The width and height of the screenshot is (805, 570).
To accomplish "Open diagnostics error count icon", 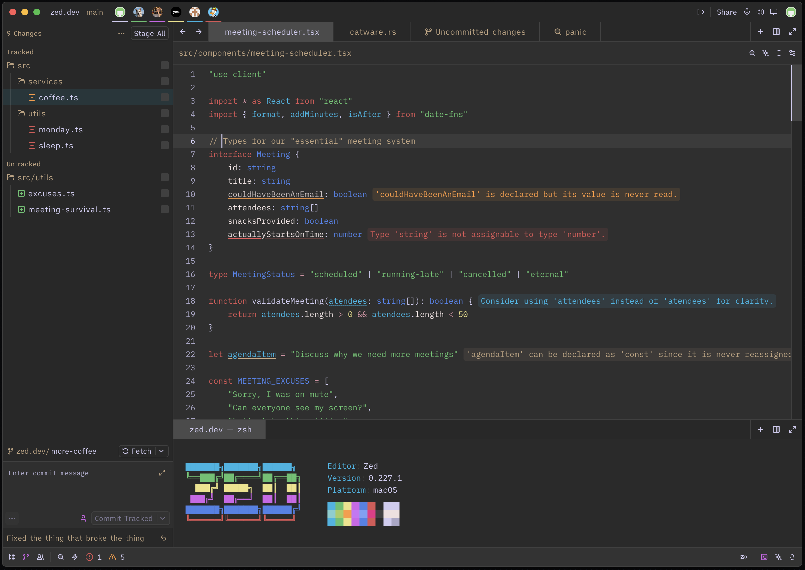I will point(89,557).
